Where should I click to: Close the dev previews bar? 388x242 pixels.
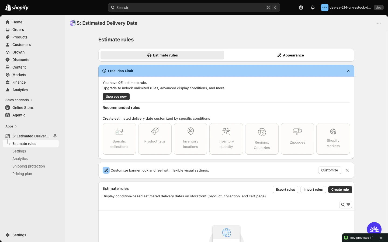coord(381,238)
